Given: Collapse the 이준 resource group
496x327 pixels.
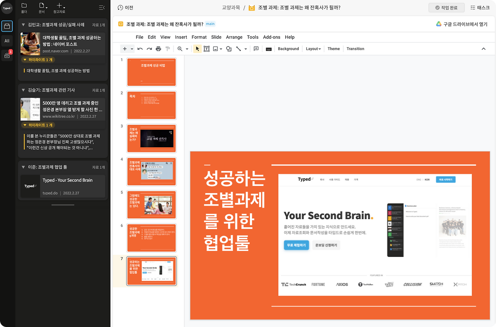Looking at the screenshot, I should pyautogui.click(x=23, y=167).
